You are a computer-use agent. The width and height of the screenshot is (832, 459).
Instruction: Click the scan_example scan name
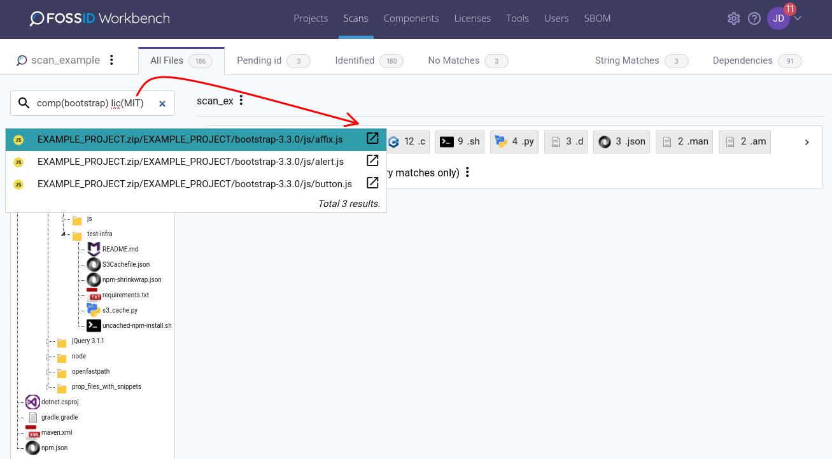pos(66,60)
